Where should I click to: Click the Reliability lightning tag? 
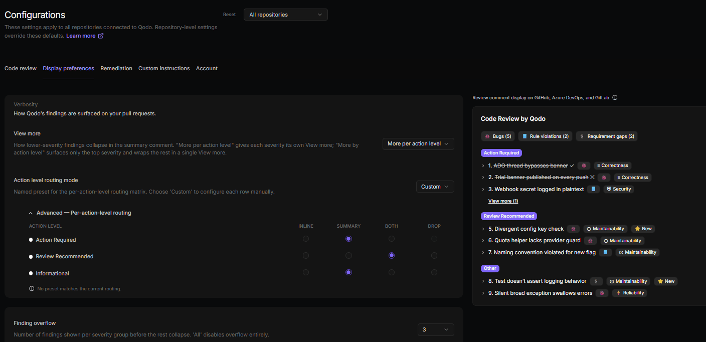(x=630, y=293)
